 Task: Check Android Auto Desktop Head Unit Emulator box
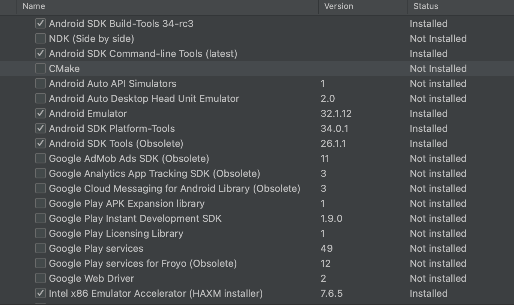point(41,99)
